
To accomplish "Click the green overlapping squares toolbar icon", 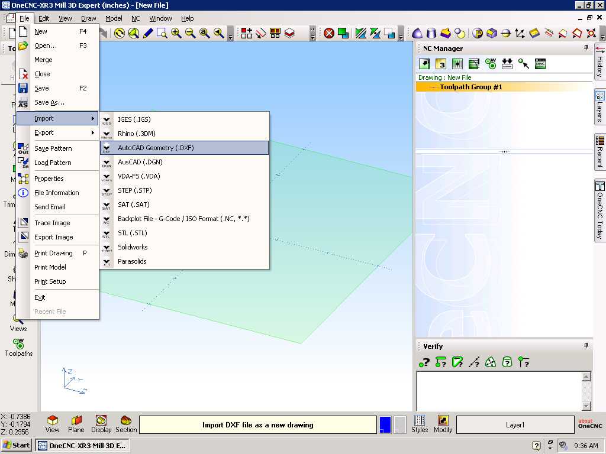I will [x=343, y=33].
